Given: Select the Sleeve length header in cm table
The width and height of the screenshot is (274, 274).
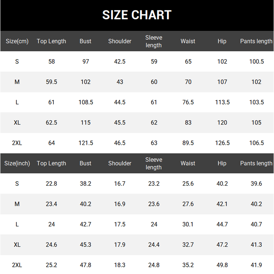Looking at the screenshot, I should (154, 41).
